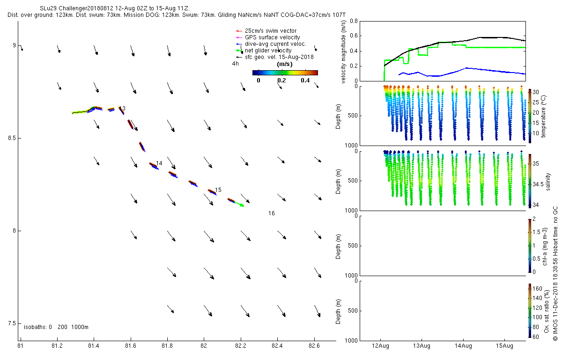Viewport: 562px width, 351px height.
Task: Click the latitude tick label '8.5'
Action: 11,138
